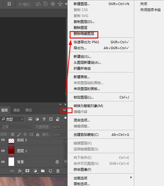The width and height of the screenshot is (164, 186).
Task: Click the 3D rotate mode icon
Action: click(x=38, y=4)
